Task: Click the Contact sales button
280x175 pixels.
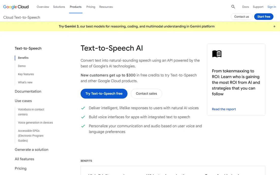Action: click(146, 93)
